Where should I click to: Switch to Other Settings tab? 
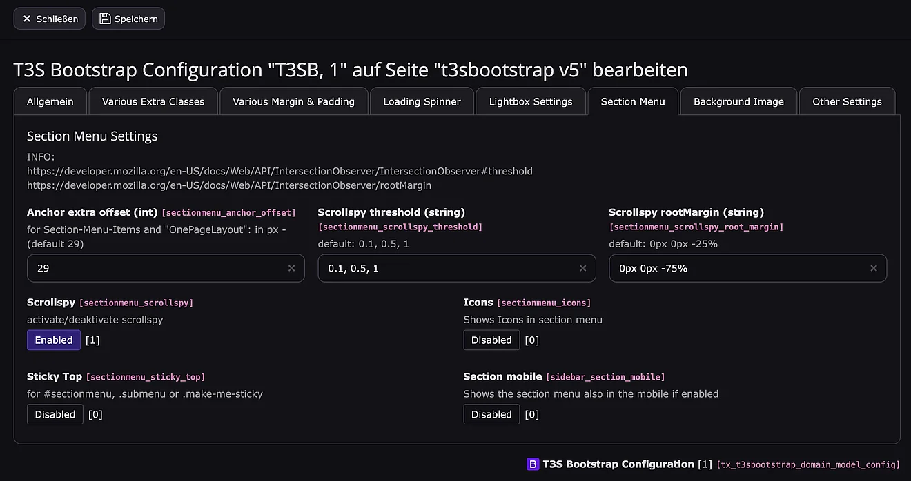(x=847, y=101)
